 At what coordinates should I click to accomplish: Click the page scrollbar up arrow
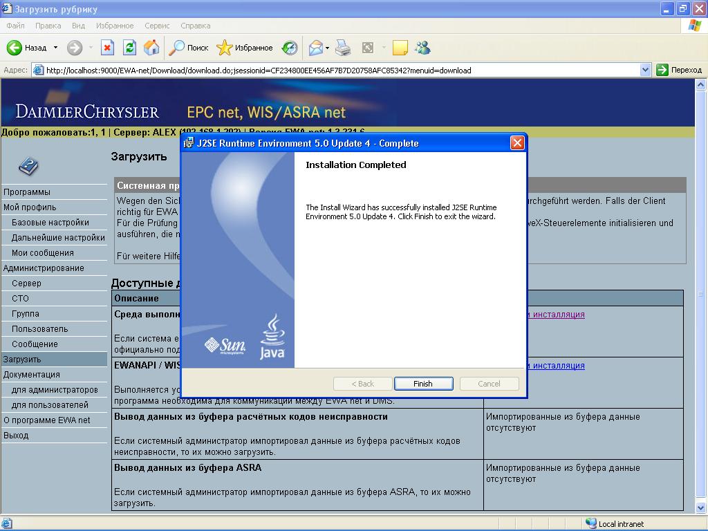(701, 84)
